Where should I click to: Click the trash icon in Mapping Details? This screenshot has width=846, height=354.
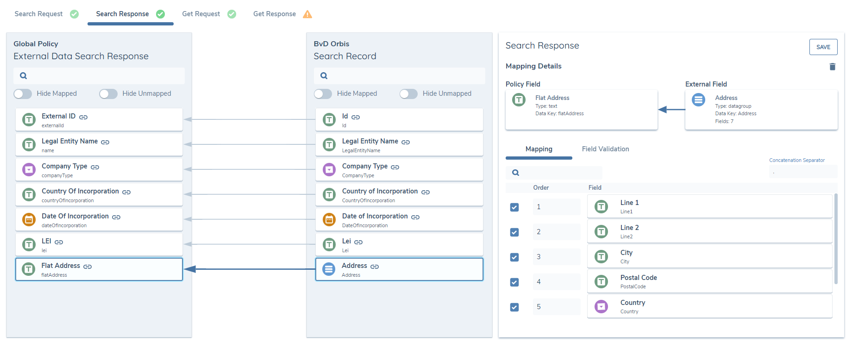point(832,67)
